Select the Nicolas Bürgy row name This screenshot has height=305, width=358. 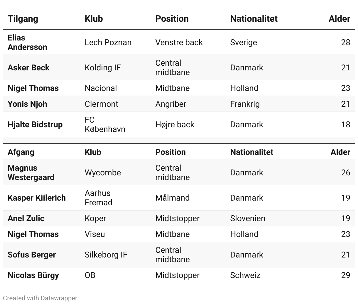(33, 275)
